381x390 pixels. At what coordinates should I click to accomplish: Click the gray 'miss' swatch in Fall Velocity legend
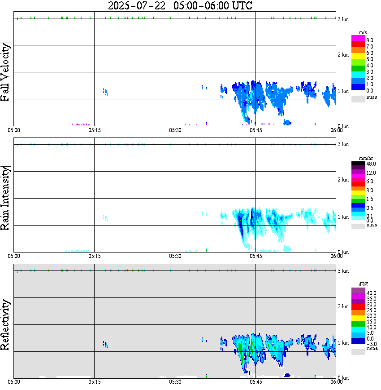pos(358,99)
